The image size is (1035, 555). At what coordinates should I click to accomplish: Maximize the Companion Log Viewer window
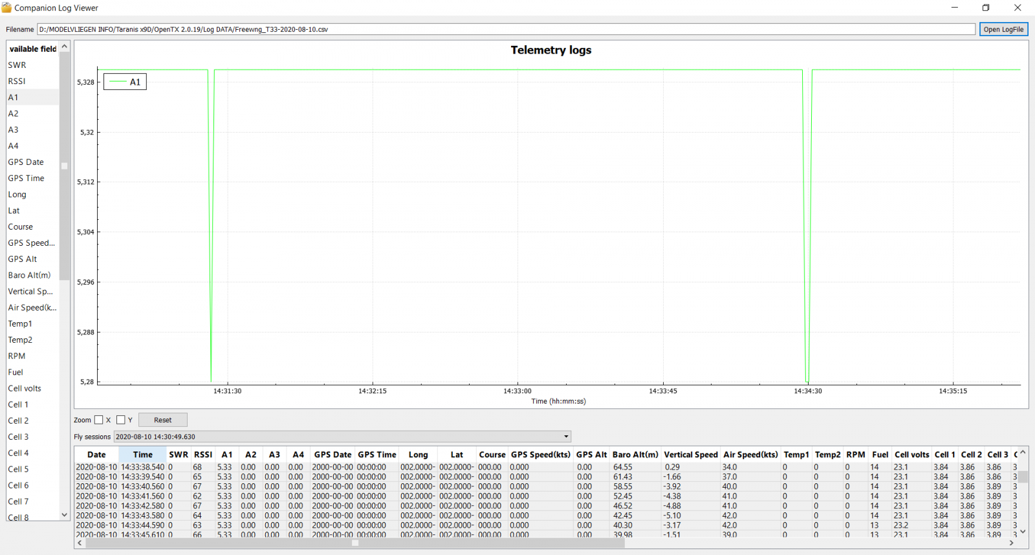(x=986, y=8)
